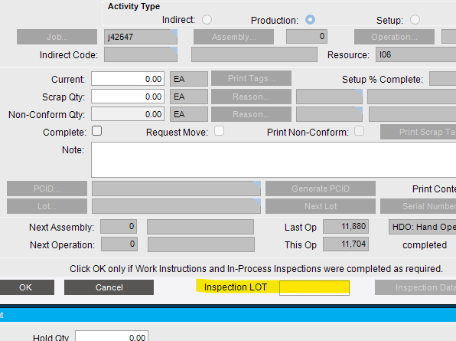Select the Production radio button
This screenshot has height=341, width=456.
coord(310,20)
